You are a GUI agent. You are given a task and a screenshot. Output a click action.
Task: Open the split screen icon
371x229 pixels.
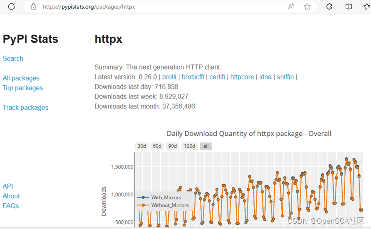click(349, 7)
